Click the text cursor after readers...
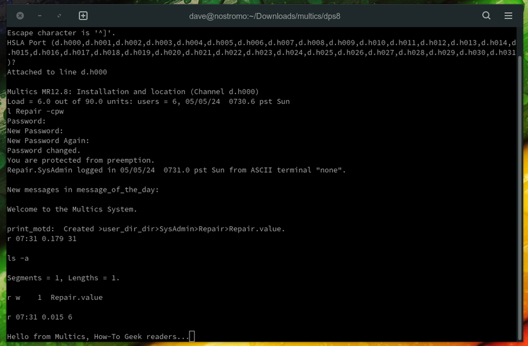The width and height of the screenshot is (528, 346). pyautogui.click(x=192, y=336)
